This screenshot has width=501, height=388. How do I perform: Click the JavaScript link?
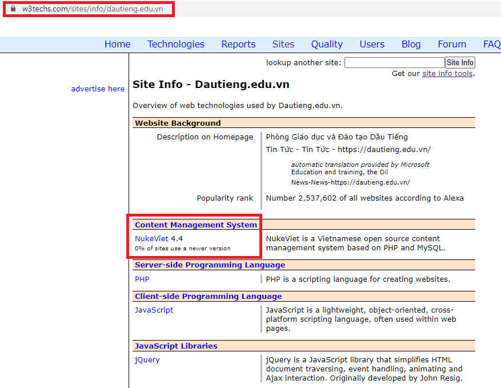coord(154,310)
